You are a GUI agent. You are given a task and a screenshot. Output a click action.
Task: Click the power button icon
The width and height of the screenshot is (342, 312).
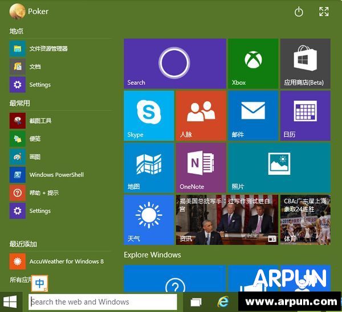[299, 12]
